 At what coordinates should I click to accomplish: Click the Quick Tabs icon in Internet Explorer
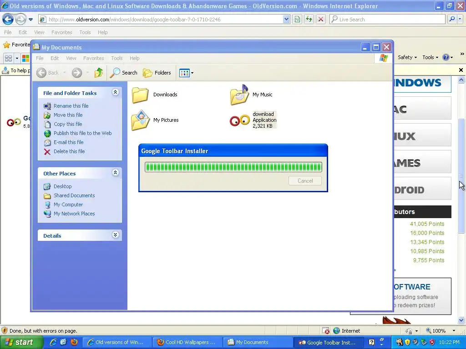point(9,58)
